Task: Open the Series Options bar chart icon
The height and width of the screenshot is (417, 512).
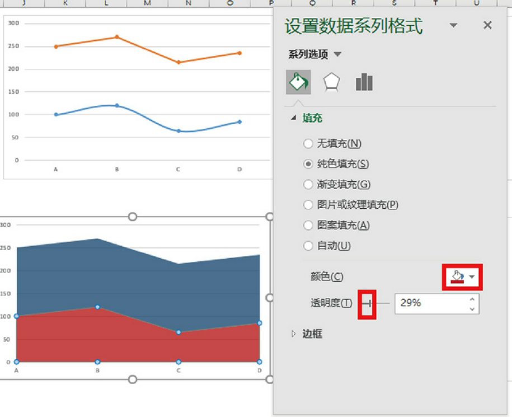Action: tap(364, 82)
